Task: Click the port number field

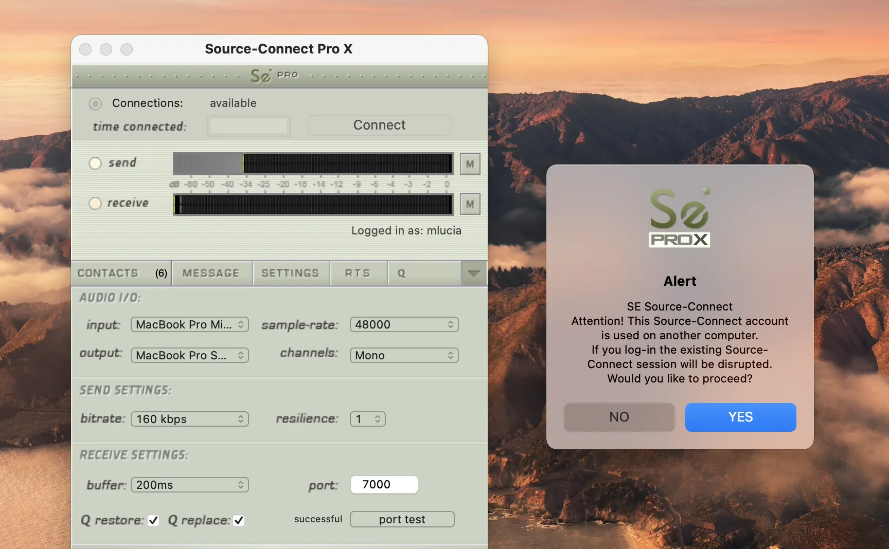Action: coord(384,485)
